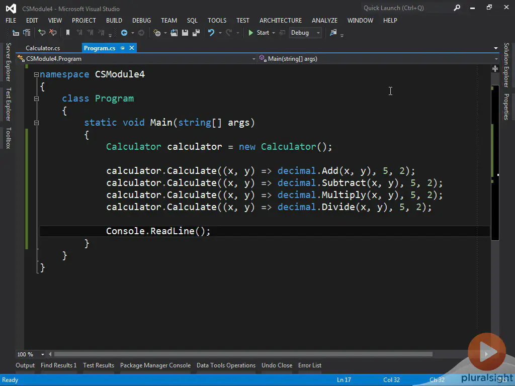Click the Undo arrow icon
The height and width of the screenshot is (386, 515).
coord(211,33)
